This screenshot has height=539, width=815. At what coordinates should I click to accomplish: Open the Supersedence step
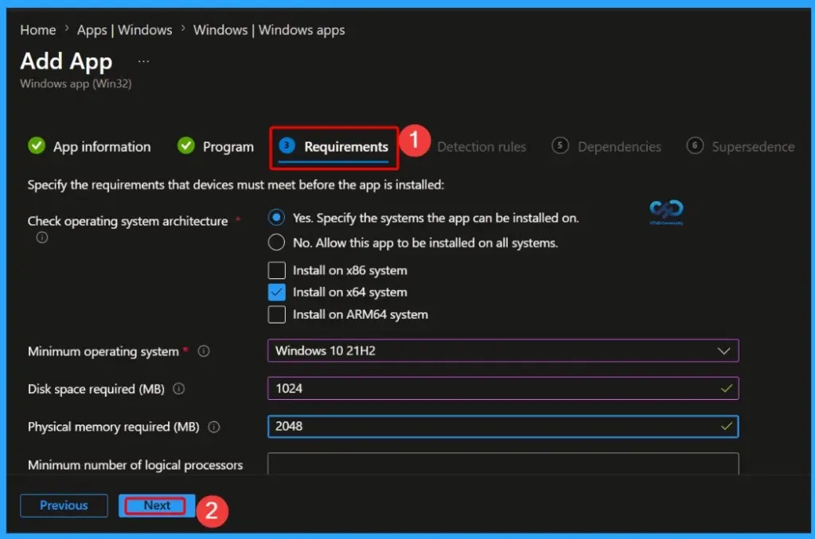741,146
